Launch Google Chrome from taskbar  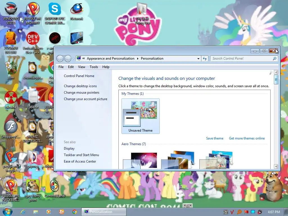tap(74, 212)
